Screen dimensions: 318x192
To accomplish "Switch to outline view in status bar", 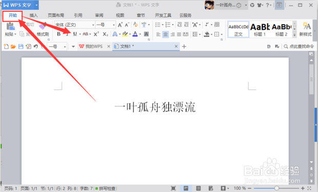I will coord(198,188).
